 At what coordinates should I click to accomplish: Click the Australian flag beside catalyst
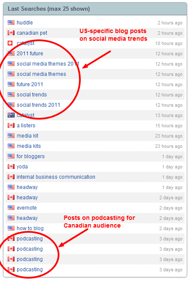(x=11, y=115)
